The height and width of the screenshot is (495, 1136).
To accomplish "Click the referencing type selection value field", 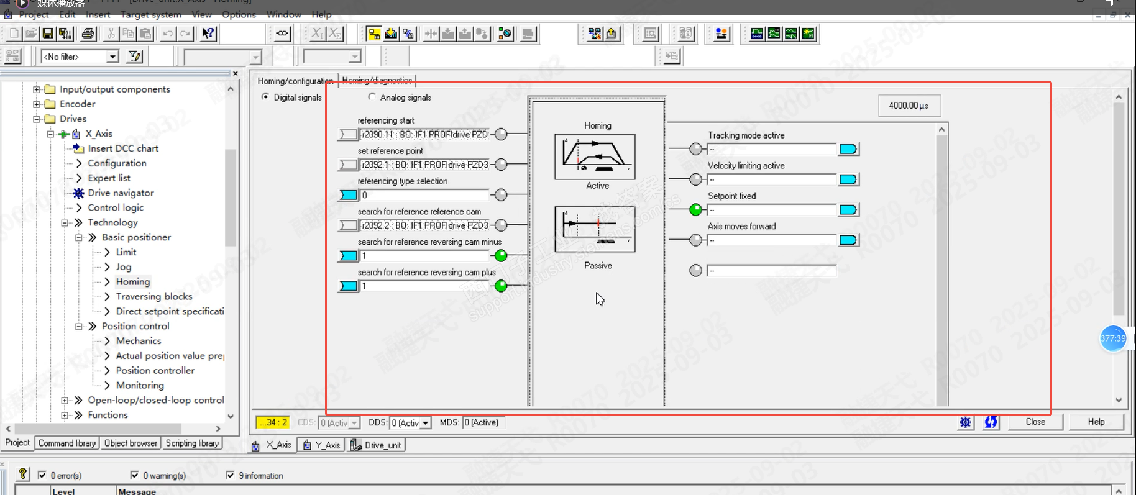I will coord(425,195).
